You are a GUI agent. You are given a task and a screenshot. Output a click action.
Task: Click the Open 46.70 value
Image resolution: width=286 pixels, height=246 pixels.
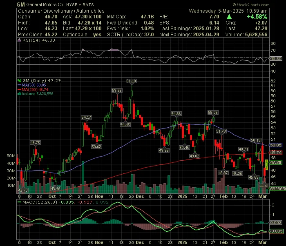pos(51,17)
